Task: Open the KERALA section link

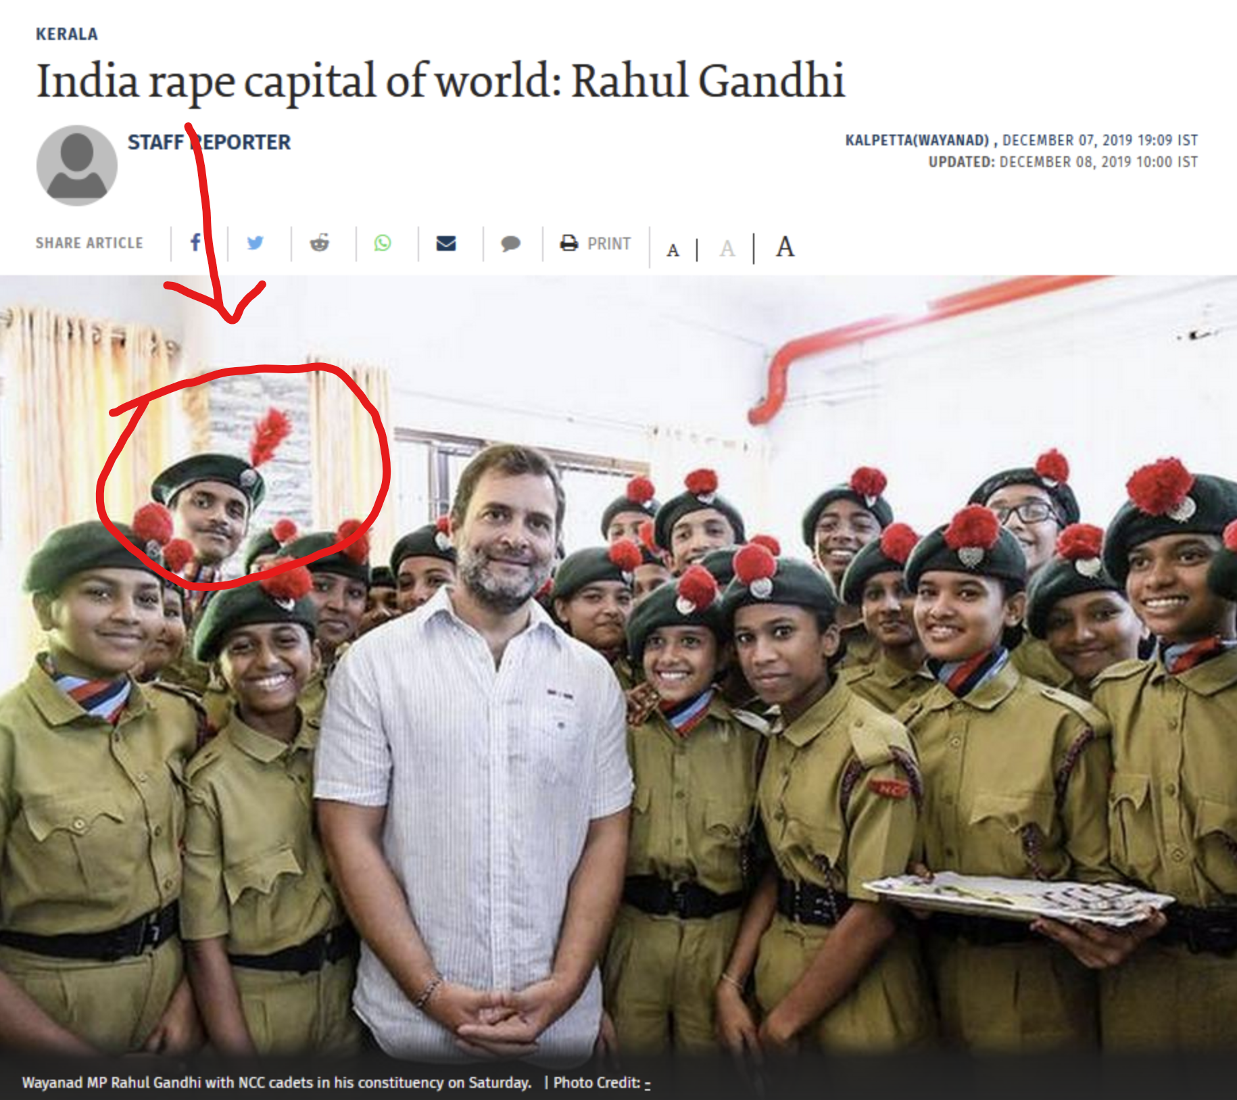Action: (x=67, y=34)
